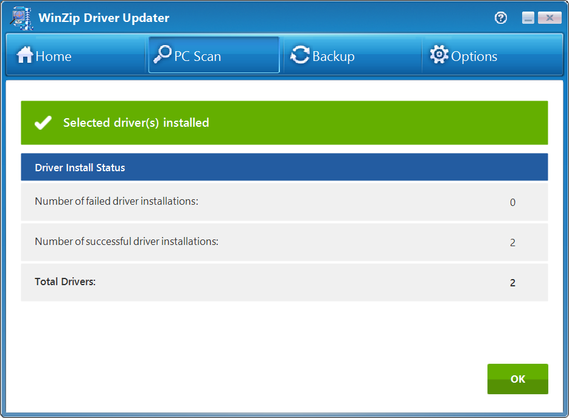
Task: Click the white checkmark in green banner
Action: point(43,123)
